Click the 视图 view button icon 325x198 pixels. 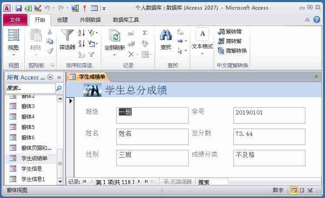coord(13,35)
